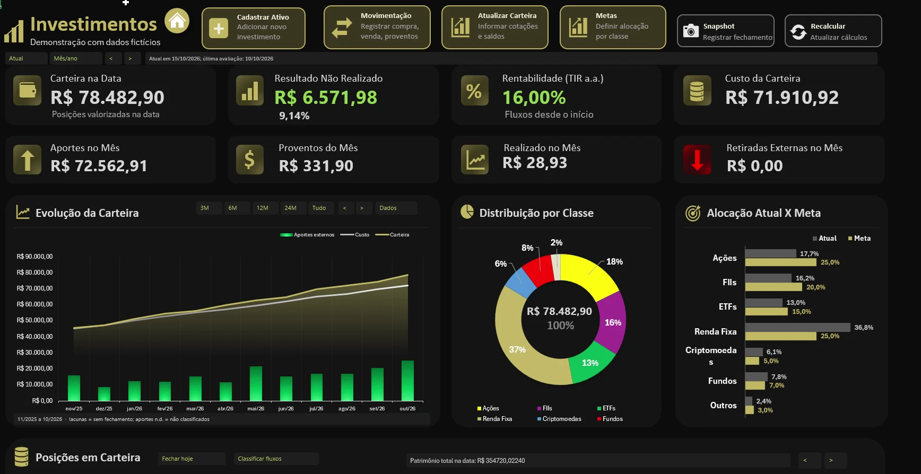Click the plus icon in Cadastrar Ativo
921x474 pixels.
[219, 28]
